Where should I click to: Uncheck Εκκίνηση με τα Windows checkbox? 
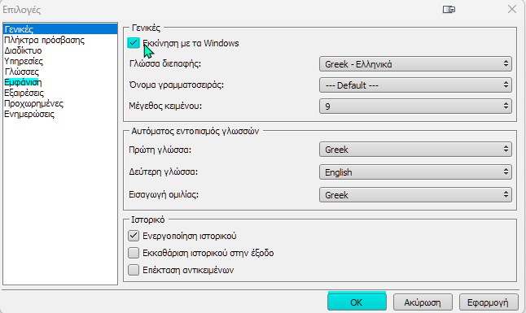click(x=134, y=43)
